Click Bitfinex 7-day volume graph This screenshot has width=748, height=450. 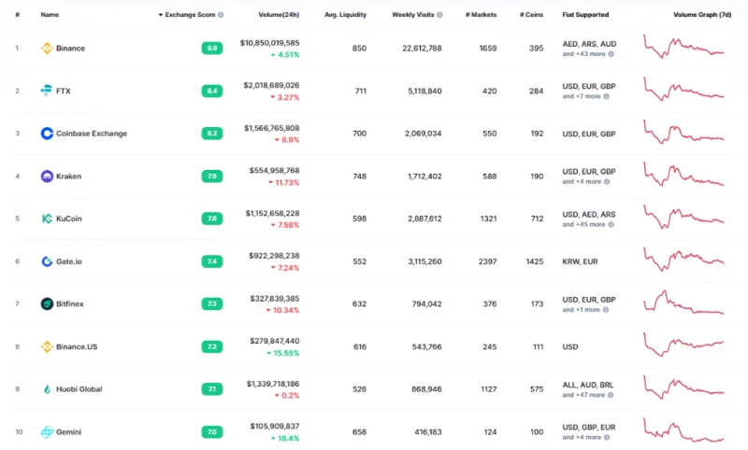pos(683,302)
